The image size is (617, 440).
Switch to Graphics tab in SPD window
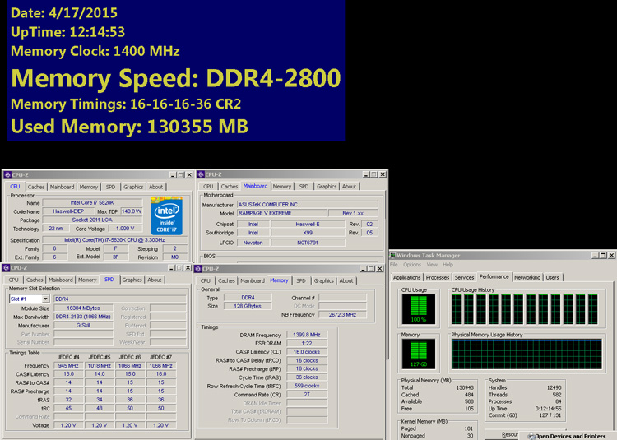point(132,280)
